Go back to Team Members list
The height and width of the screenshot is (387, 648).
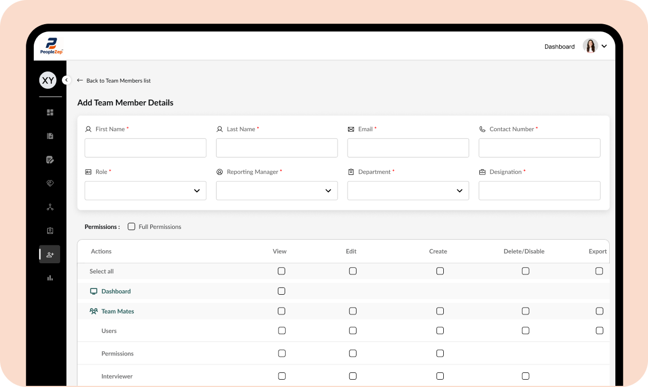click(x=118, y=80)
